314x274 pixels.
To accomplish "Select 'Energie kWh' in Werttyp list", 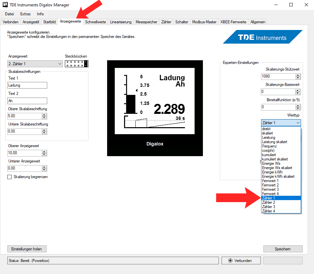I will coord(281,172).
